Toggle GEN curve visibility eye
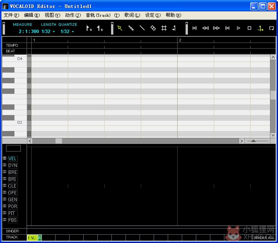This screenshot has height=243, width=278. [x=5, y=199]
